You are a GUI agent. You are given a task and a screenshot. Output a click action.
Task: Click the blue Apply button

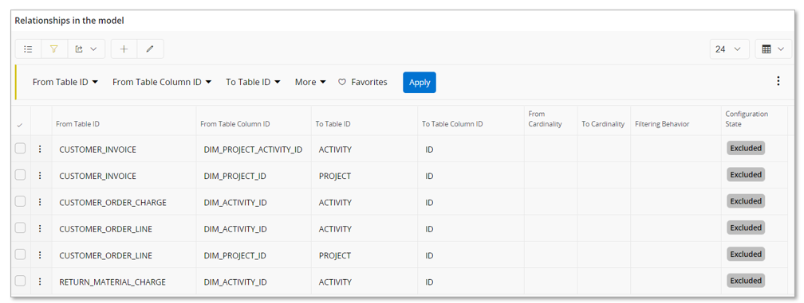pyautogui.click(x=420, y=82)
